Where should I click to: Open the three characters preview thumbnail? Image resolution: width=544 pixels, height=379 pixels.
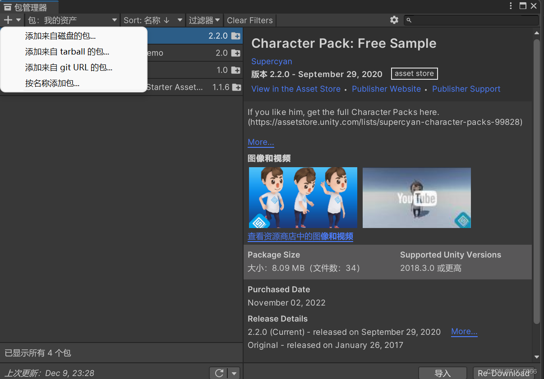(303, 198)
